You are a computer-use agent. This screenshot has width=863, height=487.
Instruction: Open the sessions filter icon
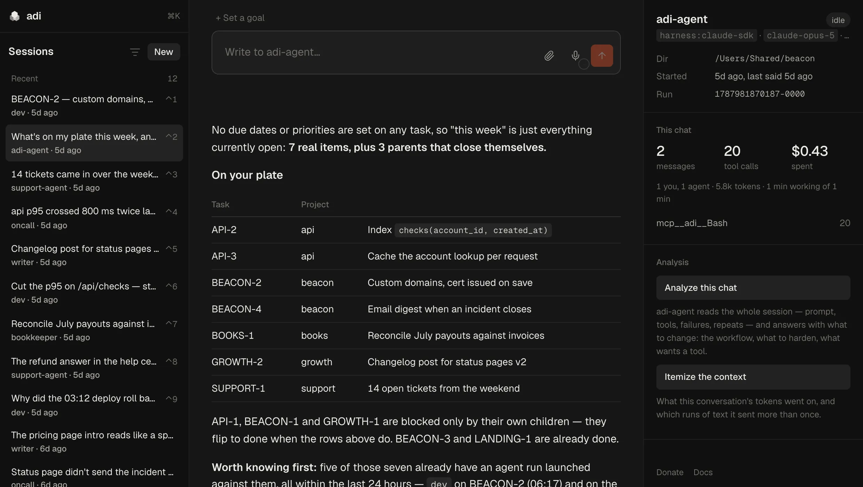pyautogui.click(x=135, y=52)
